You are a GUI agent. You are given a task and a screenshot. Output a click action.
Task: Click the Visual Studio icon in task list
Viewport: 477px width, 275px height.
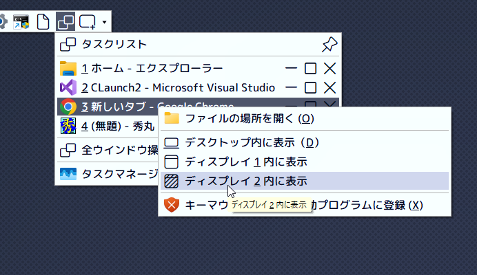68,88
